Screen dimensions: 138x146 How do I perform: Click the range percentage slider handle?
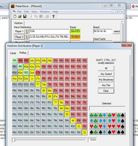point(14,140)
